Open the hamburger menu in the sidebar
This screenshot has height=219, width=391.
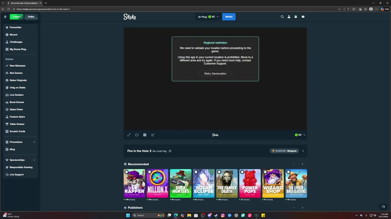click(5, 17)
